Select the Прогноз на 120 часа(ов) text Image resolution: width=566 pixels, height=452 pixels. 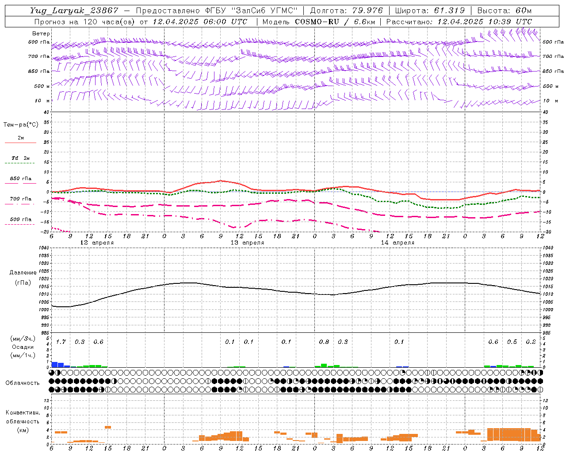(x=85, y=22)
